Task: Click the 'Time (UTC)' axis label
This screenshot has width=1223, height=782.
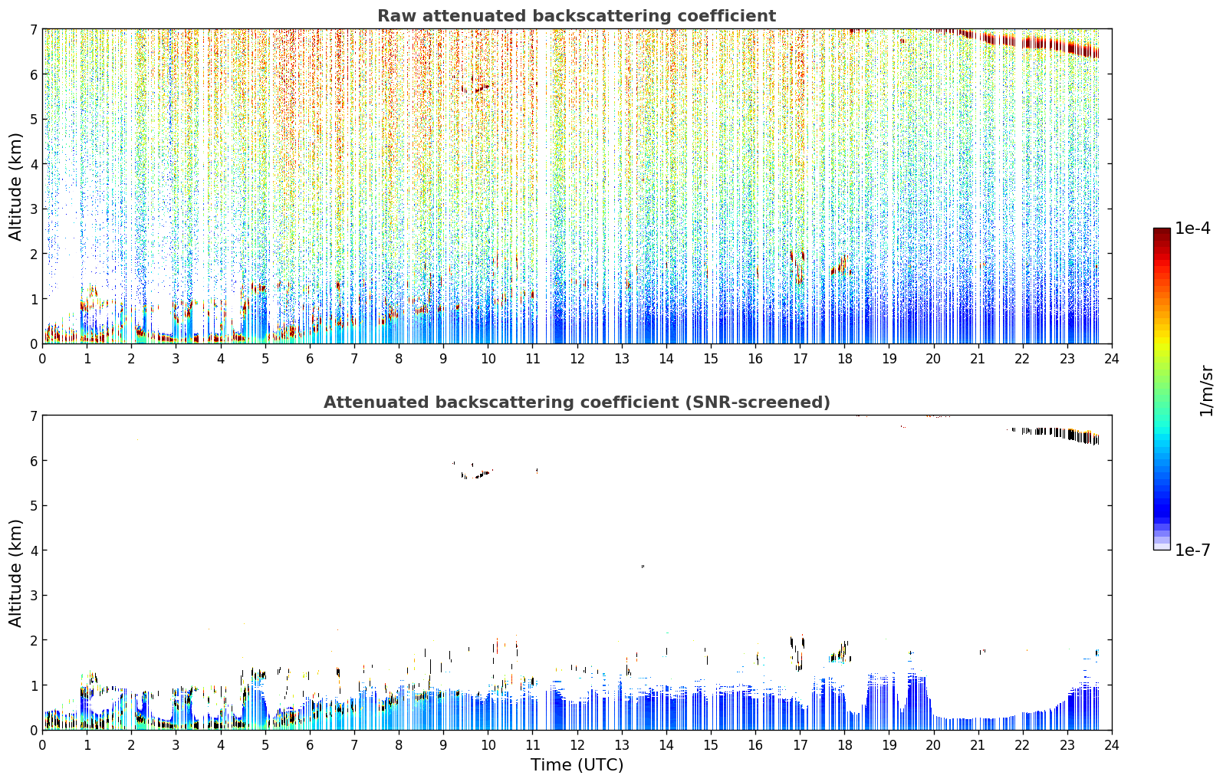Action: pyautogui.click(x=577, y=765)
